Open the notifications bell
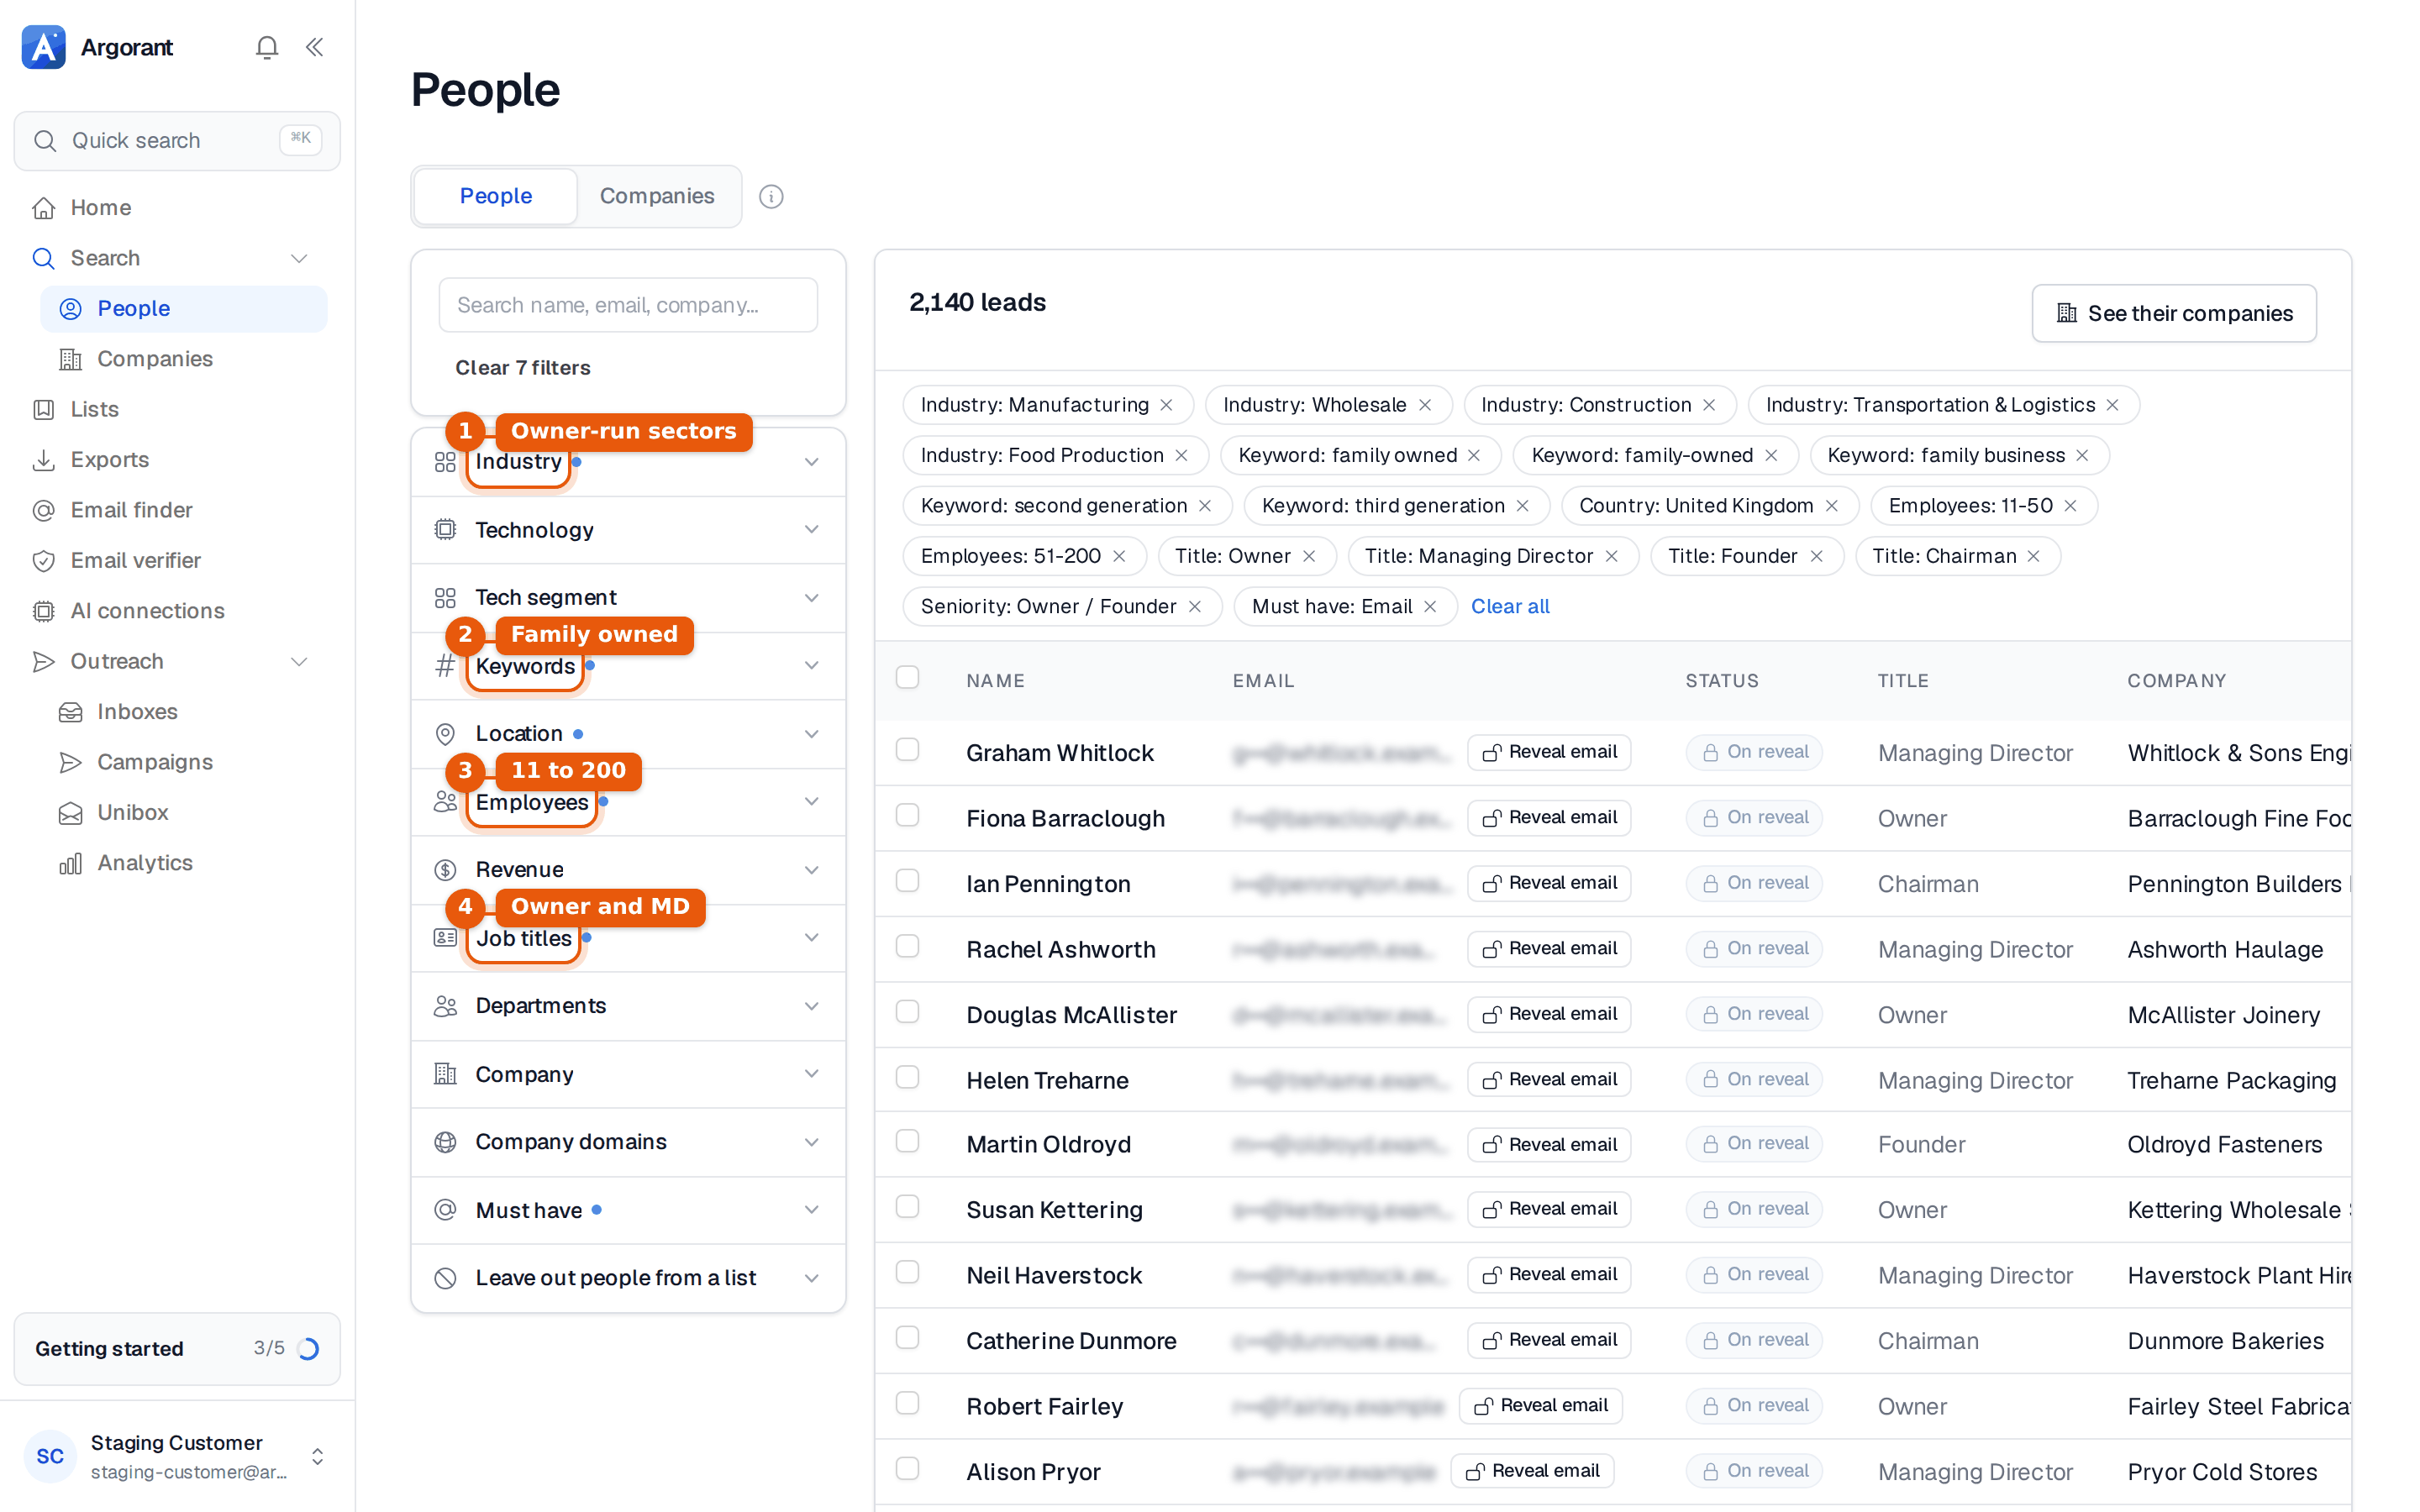The width and height of the screenshot is (2420, 1512). 266,47
